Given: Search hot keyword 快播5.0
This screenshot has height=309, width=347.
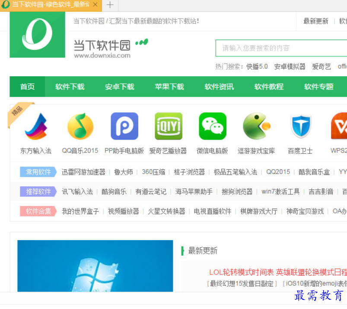Looking at the screenshot, I should coord(257,66).
